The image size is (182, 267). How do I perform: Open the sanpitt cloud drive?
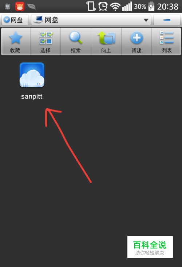pyautogui.click(x=32, y=75)
